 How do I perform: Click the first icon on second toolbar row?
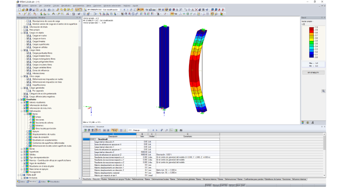click(x=19, y=14)
